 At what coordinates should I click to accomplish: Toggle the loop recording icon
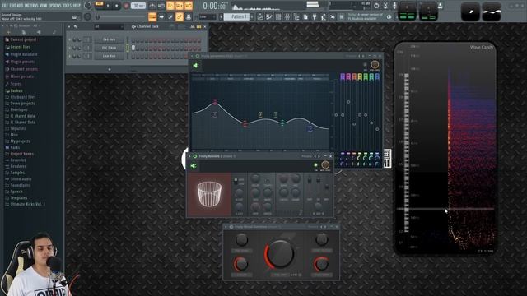tap(189, 6)
